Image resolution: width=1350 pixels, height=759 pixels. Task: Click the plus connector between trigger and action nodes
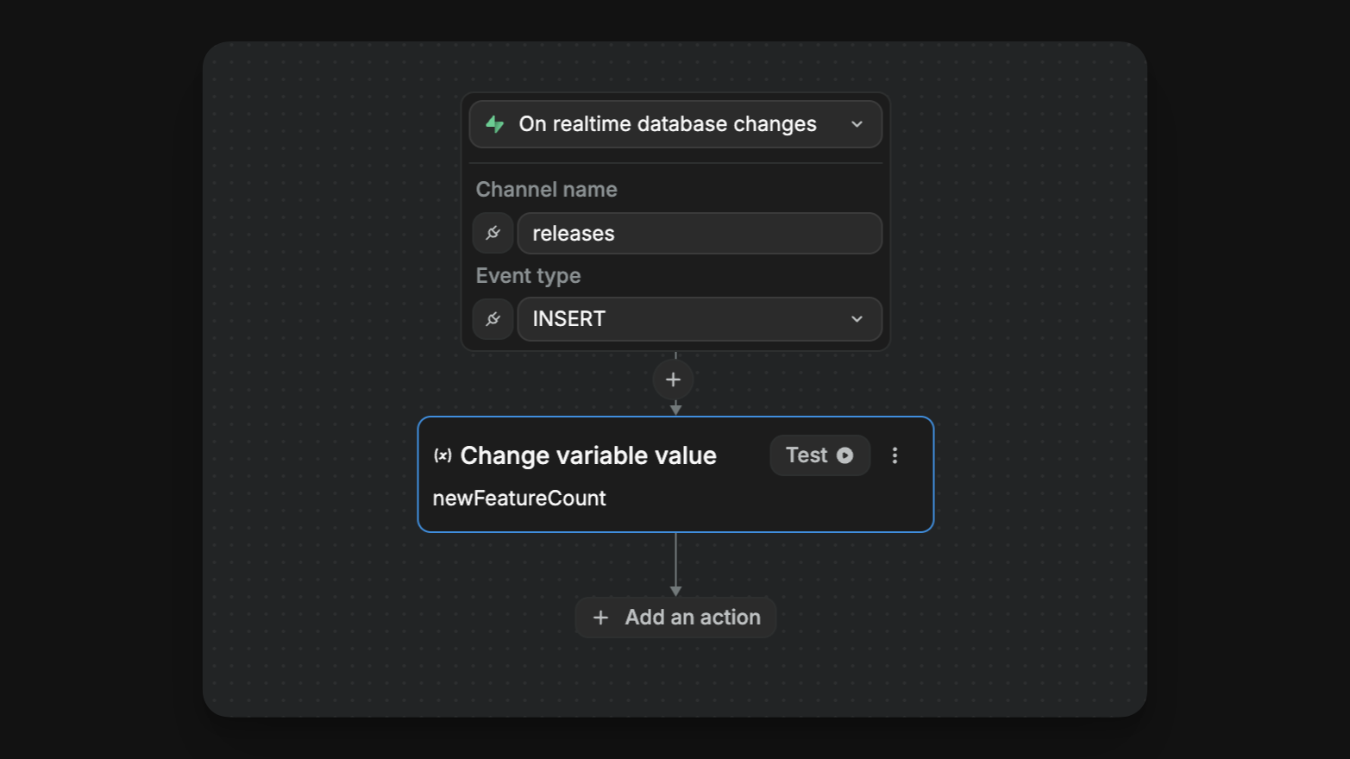673,379
